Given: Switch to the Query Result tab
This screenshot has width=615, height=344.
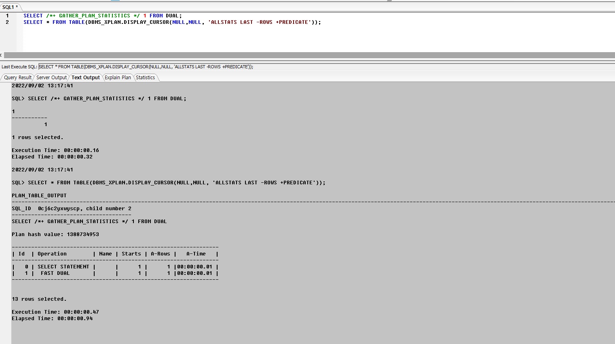Looking at the screenshot, I should point(17,78).
